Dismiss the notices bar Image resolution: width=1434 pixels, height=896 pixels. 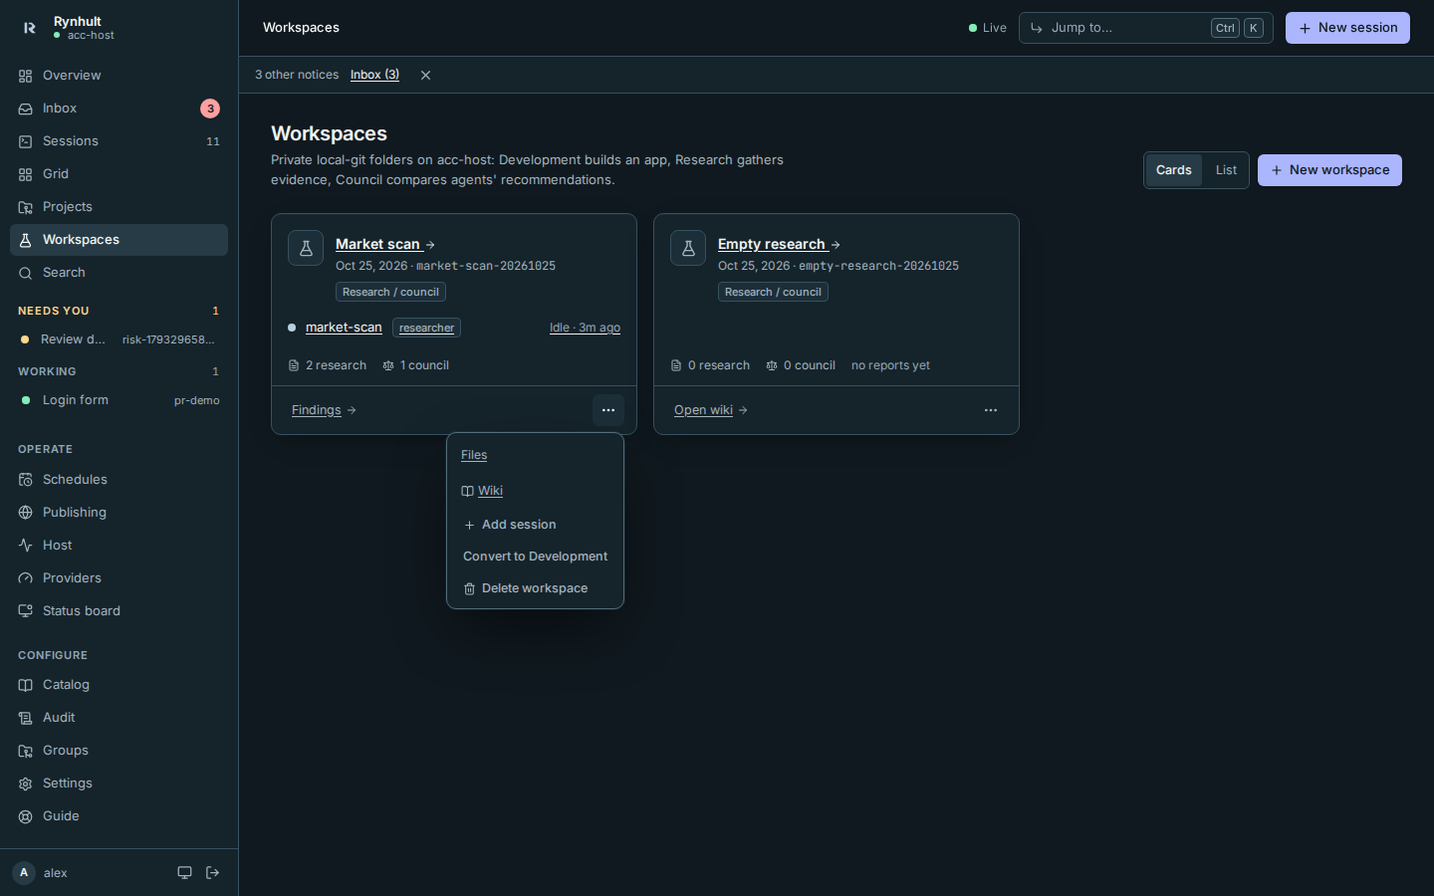click(425, 75)
